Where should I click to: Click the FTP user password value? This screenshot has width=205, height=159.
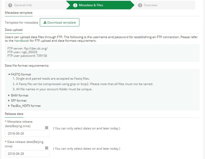click(x=42, y=56)
